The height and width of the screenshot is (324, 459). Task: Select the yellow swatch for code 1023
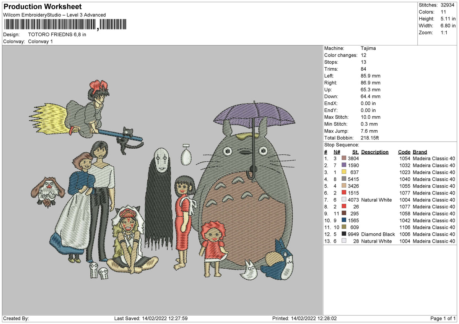pyautogui.click(x=344, y=172)
